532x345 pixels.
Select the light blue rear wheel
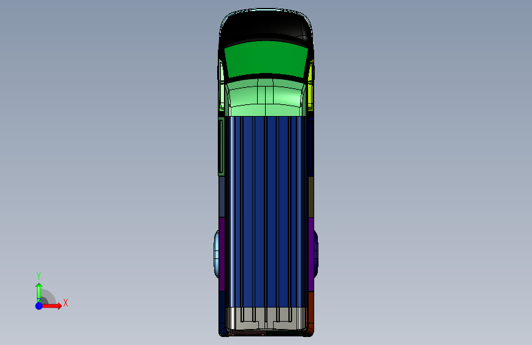tap(216, 254)
